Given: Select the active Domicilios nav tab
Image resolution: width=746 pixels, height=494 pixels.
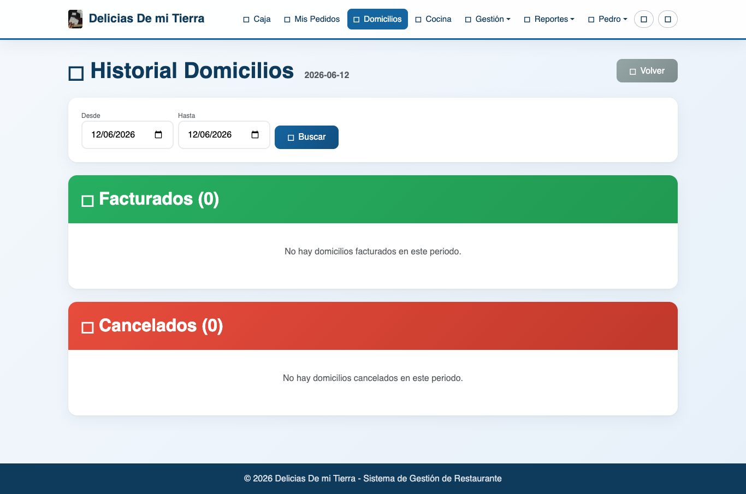Looking at the screenshot, I should click(377, 19).
